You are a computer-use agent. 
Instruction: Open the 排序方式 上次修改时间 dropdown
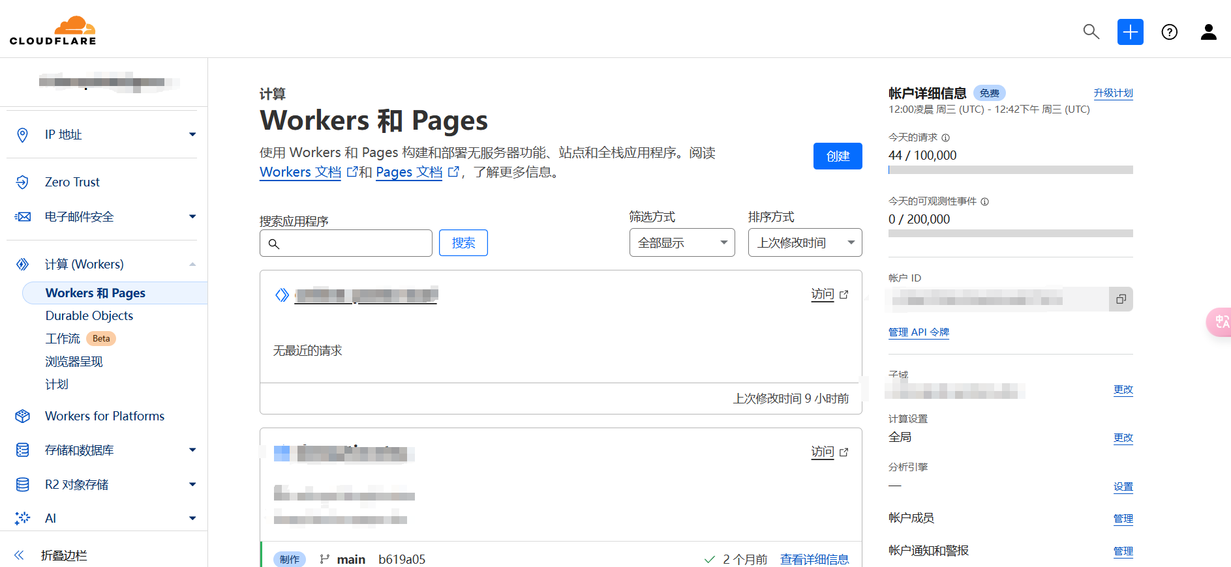(805, 242)
